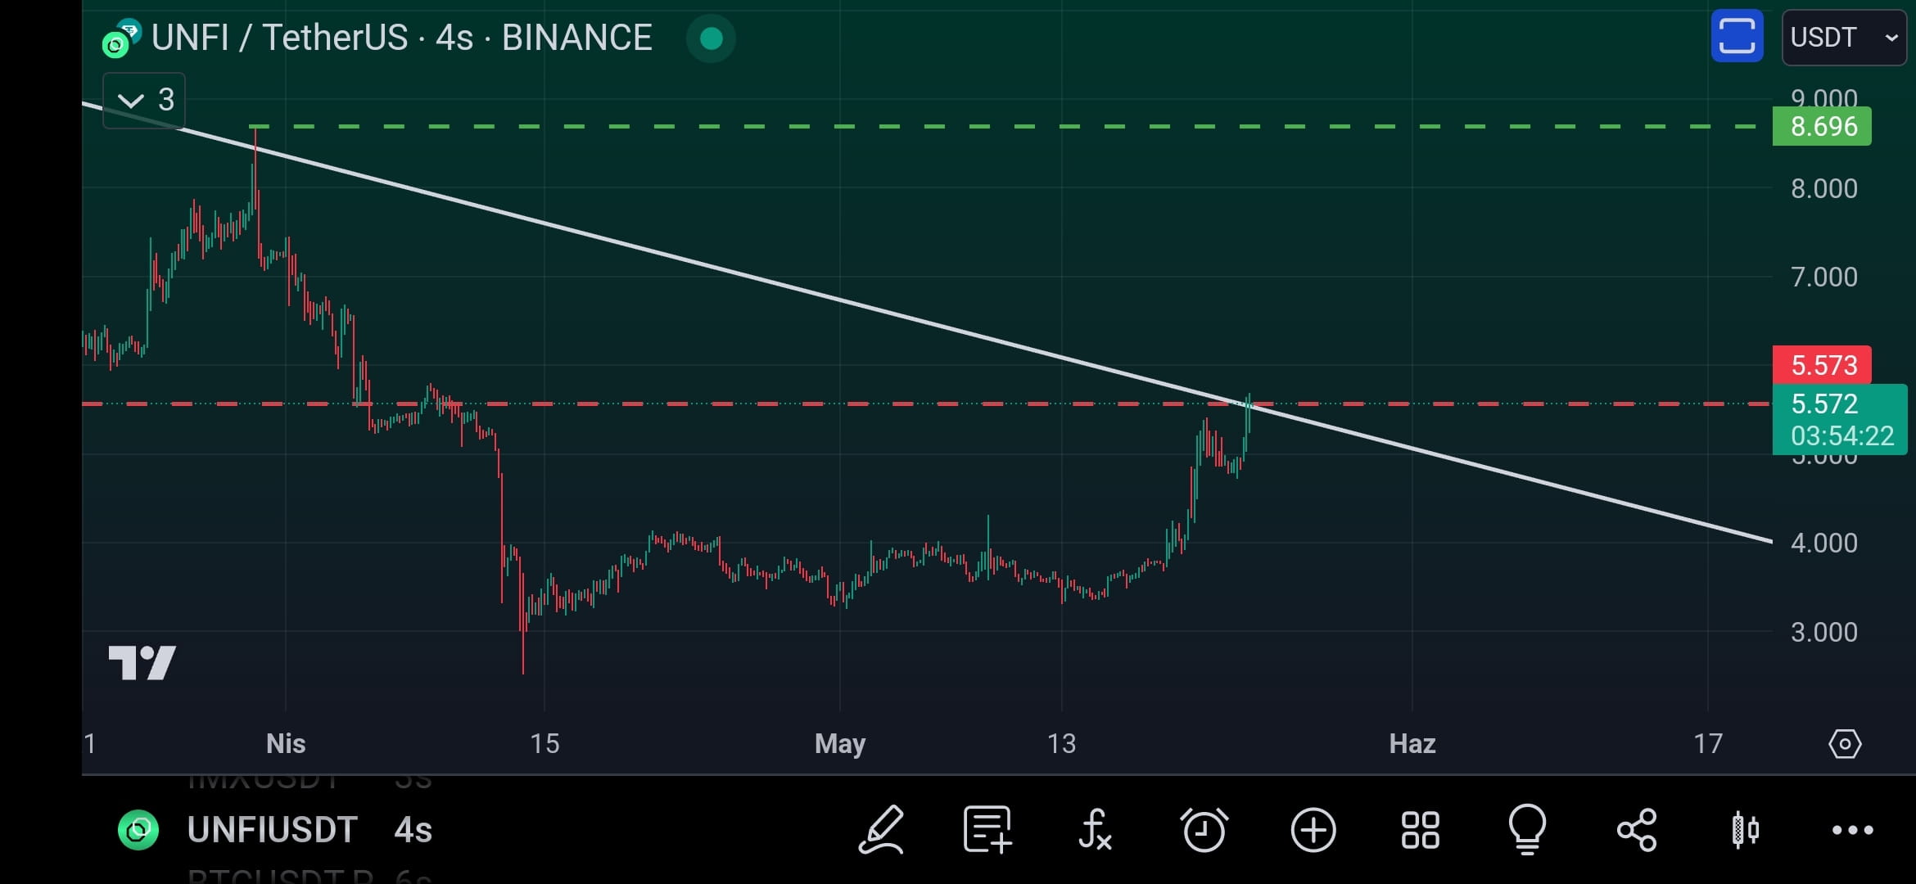Tap the 17 date label on the time axis
Image resolution: width=1916 pixels, height=884 pixels.
1708,743
